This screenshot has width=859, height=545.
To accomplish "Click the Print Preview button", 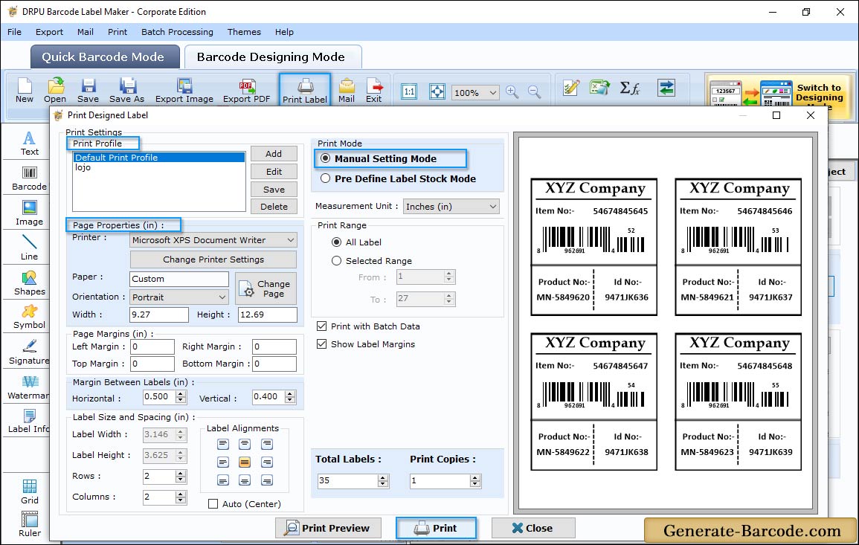I will [328, 528].
